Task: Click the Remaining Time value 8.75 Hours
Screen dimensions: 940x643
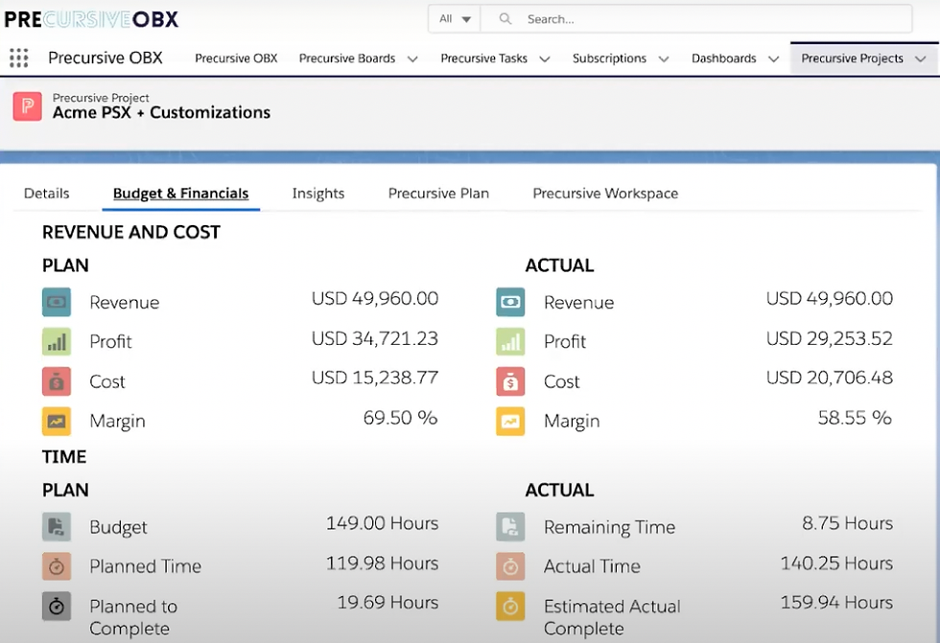Action: point(847,523)
